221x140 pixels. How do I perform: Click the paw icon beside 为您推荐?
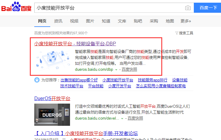tap(37, 80)
